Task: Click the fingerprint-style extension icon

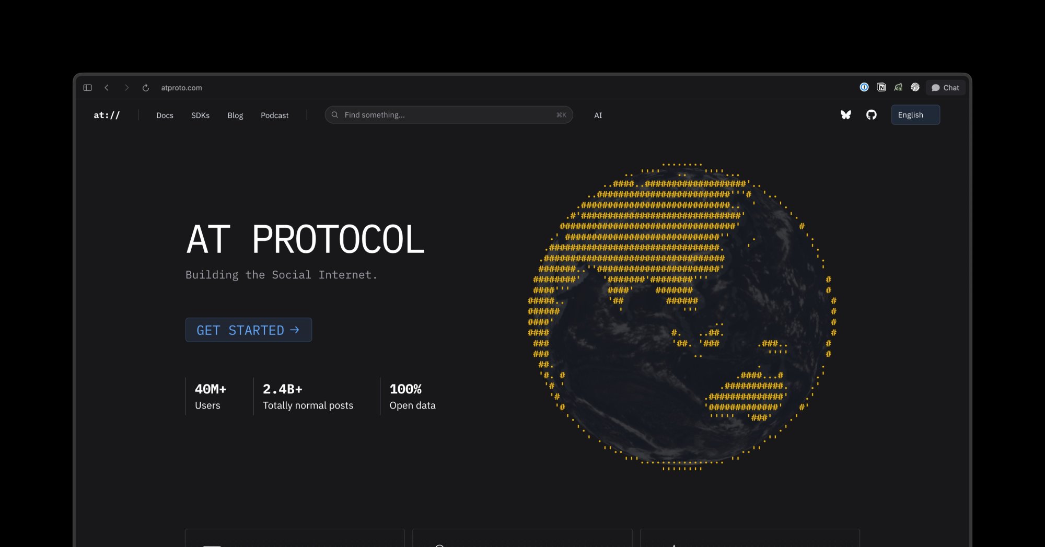Action: coord(915,87)
